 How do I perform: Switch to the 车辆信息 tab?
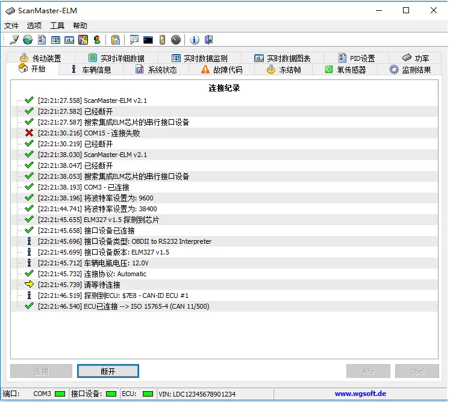(91, 70)
